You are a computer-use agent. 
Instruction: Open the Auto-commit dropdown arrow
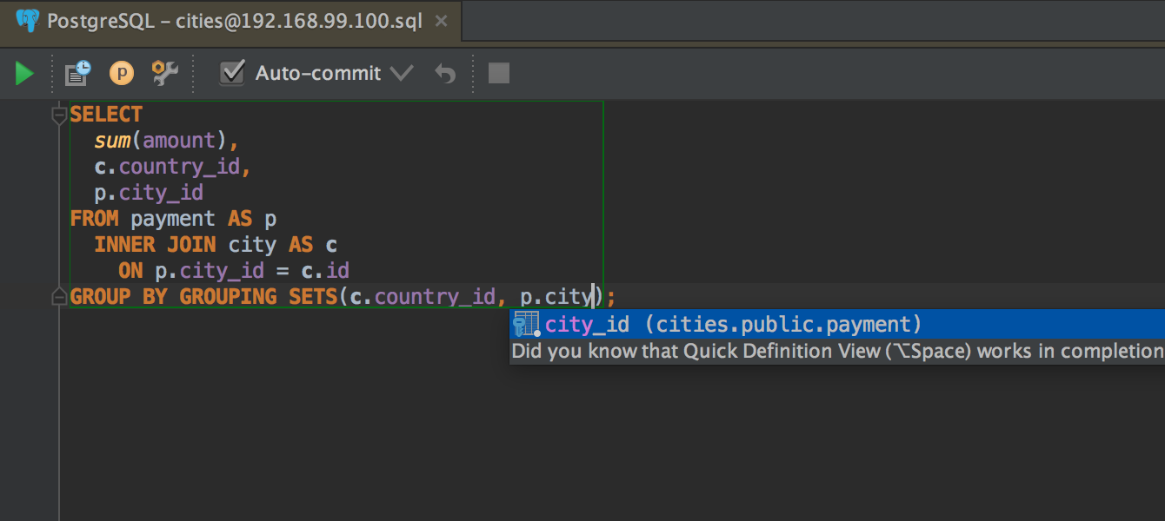[x=401, y=74]
